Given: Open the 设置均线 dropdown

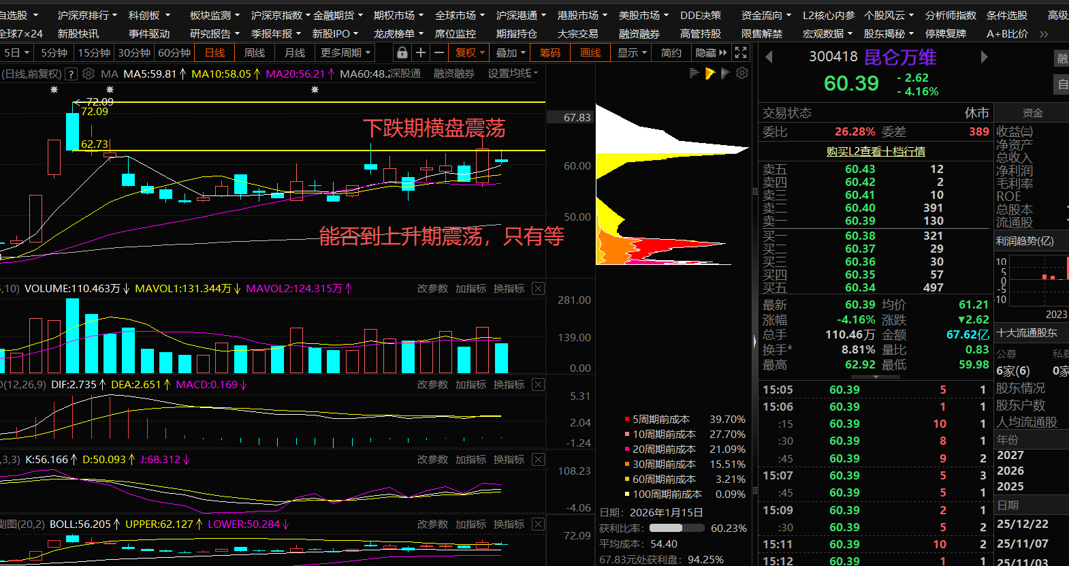Looking at the screenshot, I should pos(513,74).
